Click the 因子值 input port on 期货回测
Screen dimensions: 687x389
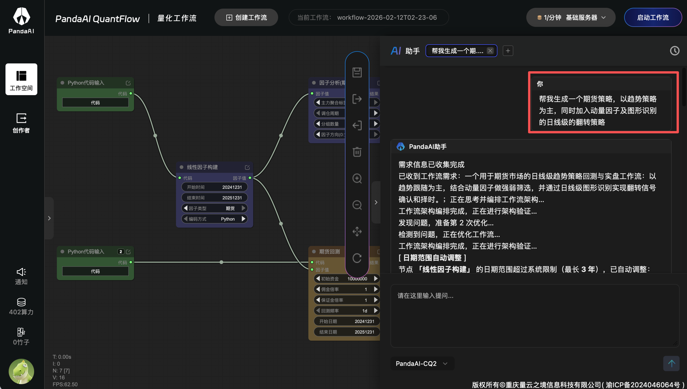(x=312, y=270)
